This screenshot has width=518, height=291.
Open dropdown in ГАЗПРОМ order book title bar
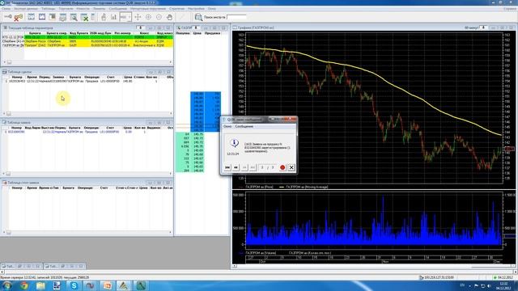pos(195,27)
